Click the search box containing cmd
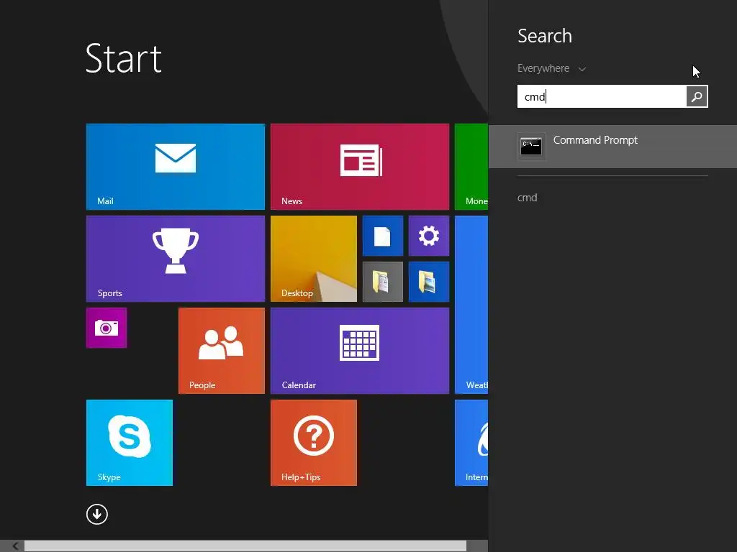Image resolution: width=737 pixels, height=552 pixels. [x=602, y=96]
